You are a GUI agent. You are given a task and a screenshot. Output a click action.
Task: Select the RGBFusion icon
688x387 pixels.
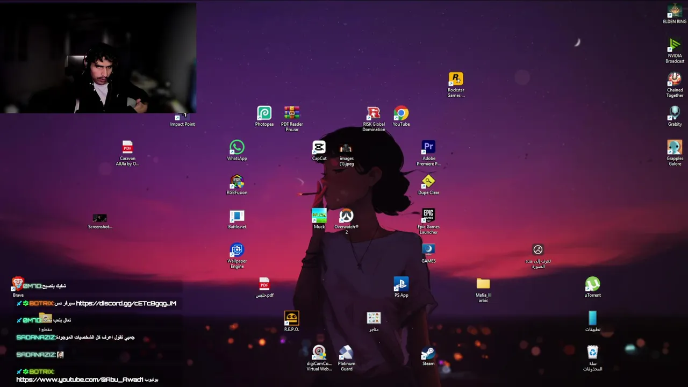tap(237, 185)
